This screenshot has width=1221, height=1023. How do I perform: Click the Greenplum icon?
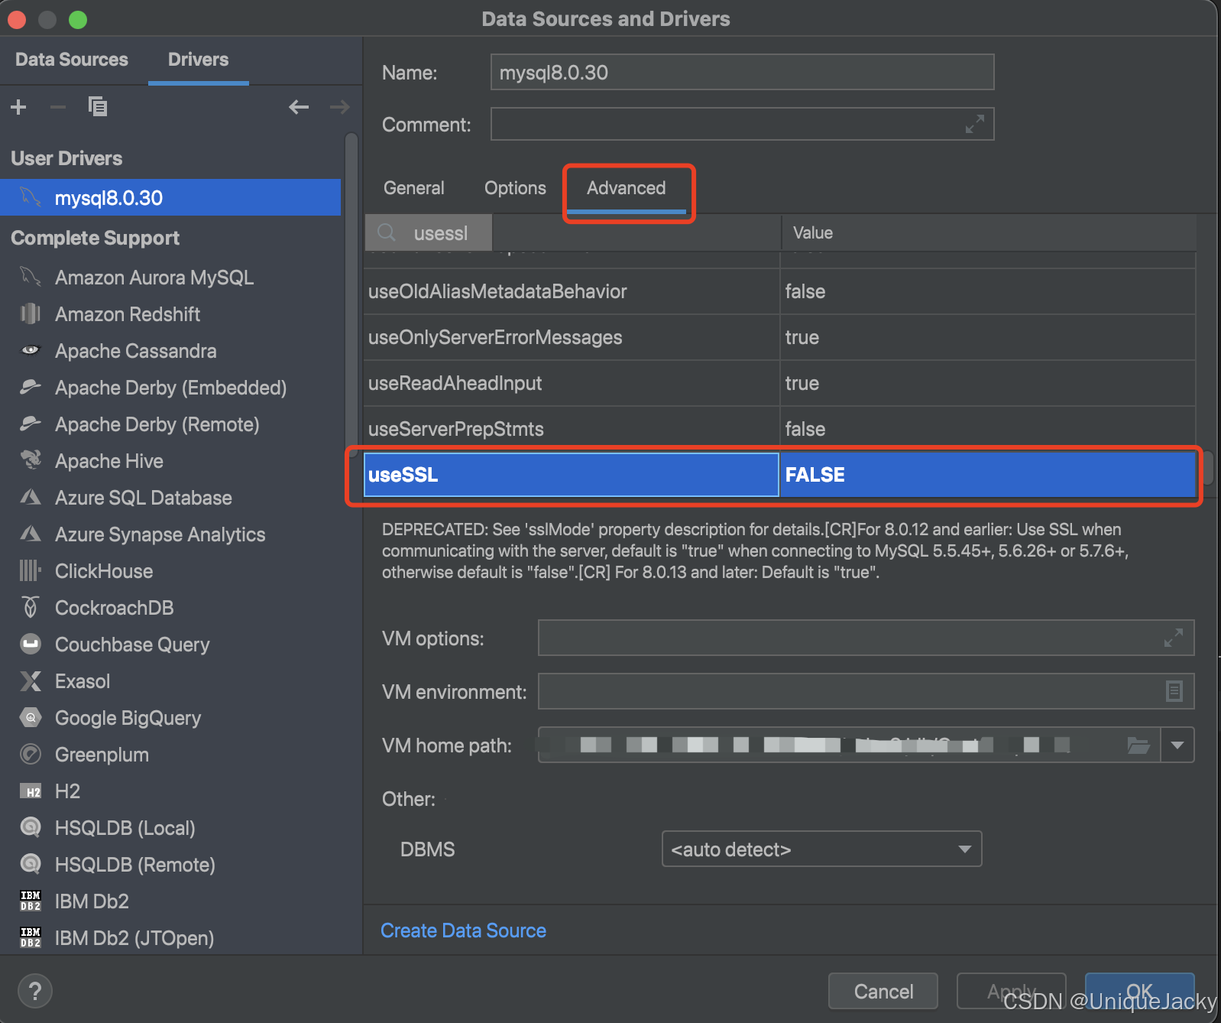point(31,755)
